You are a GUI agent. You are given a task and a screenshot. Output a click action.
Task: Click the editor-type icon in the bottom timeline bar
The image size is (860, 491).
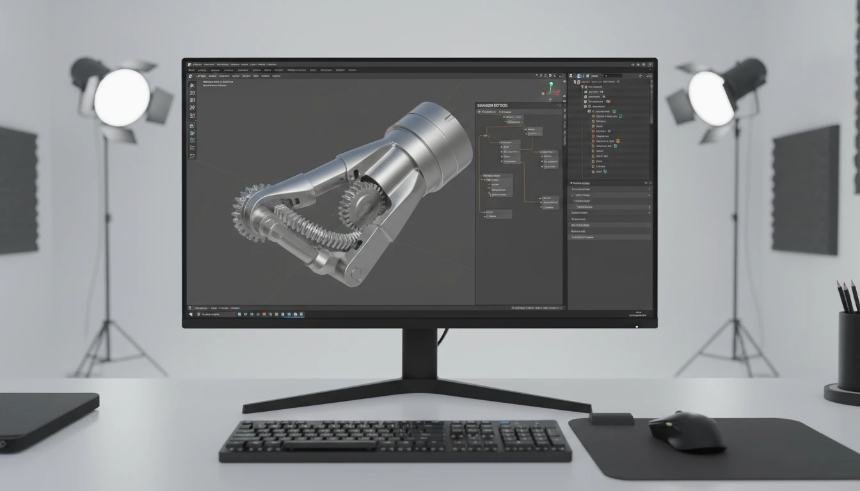click(189, 308)
